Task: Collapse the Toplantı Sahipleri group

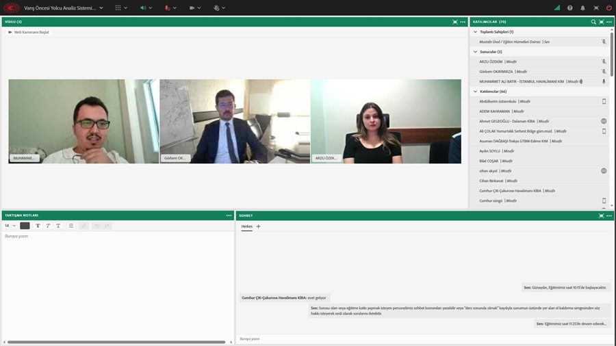Action: click(x=476, y=31)
